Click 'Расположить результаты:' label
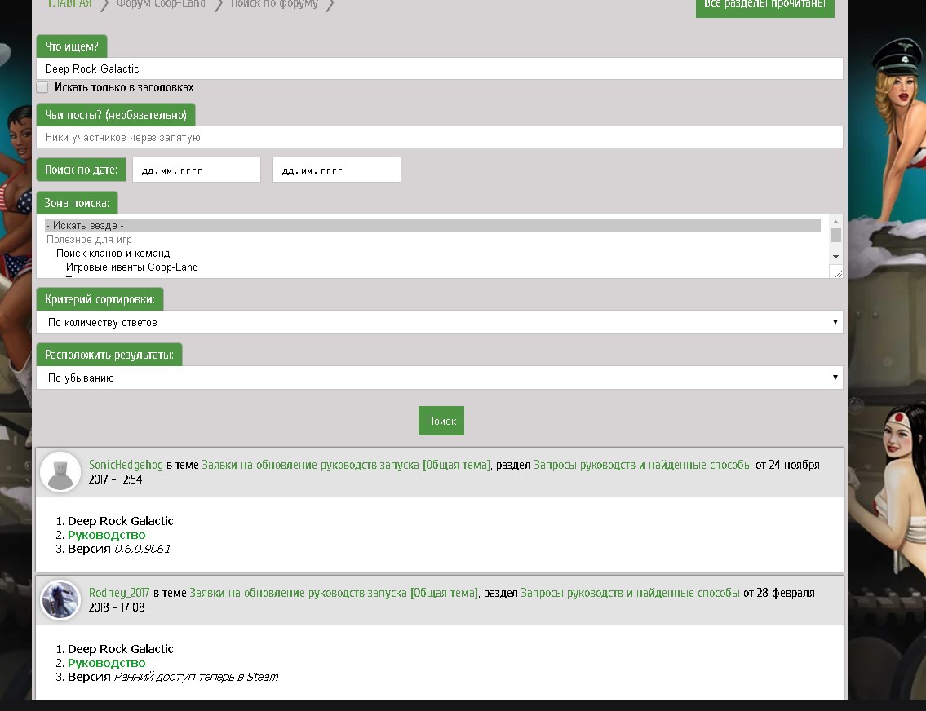This screenshot has width=926, height=711. pos(109,355)
